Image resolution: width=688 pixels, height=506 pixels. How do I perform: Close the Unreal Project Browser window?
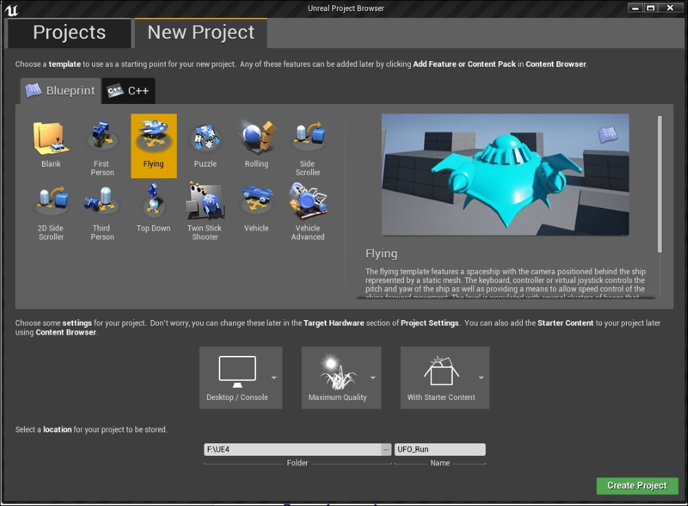click(x=670, y=8)
